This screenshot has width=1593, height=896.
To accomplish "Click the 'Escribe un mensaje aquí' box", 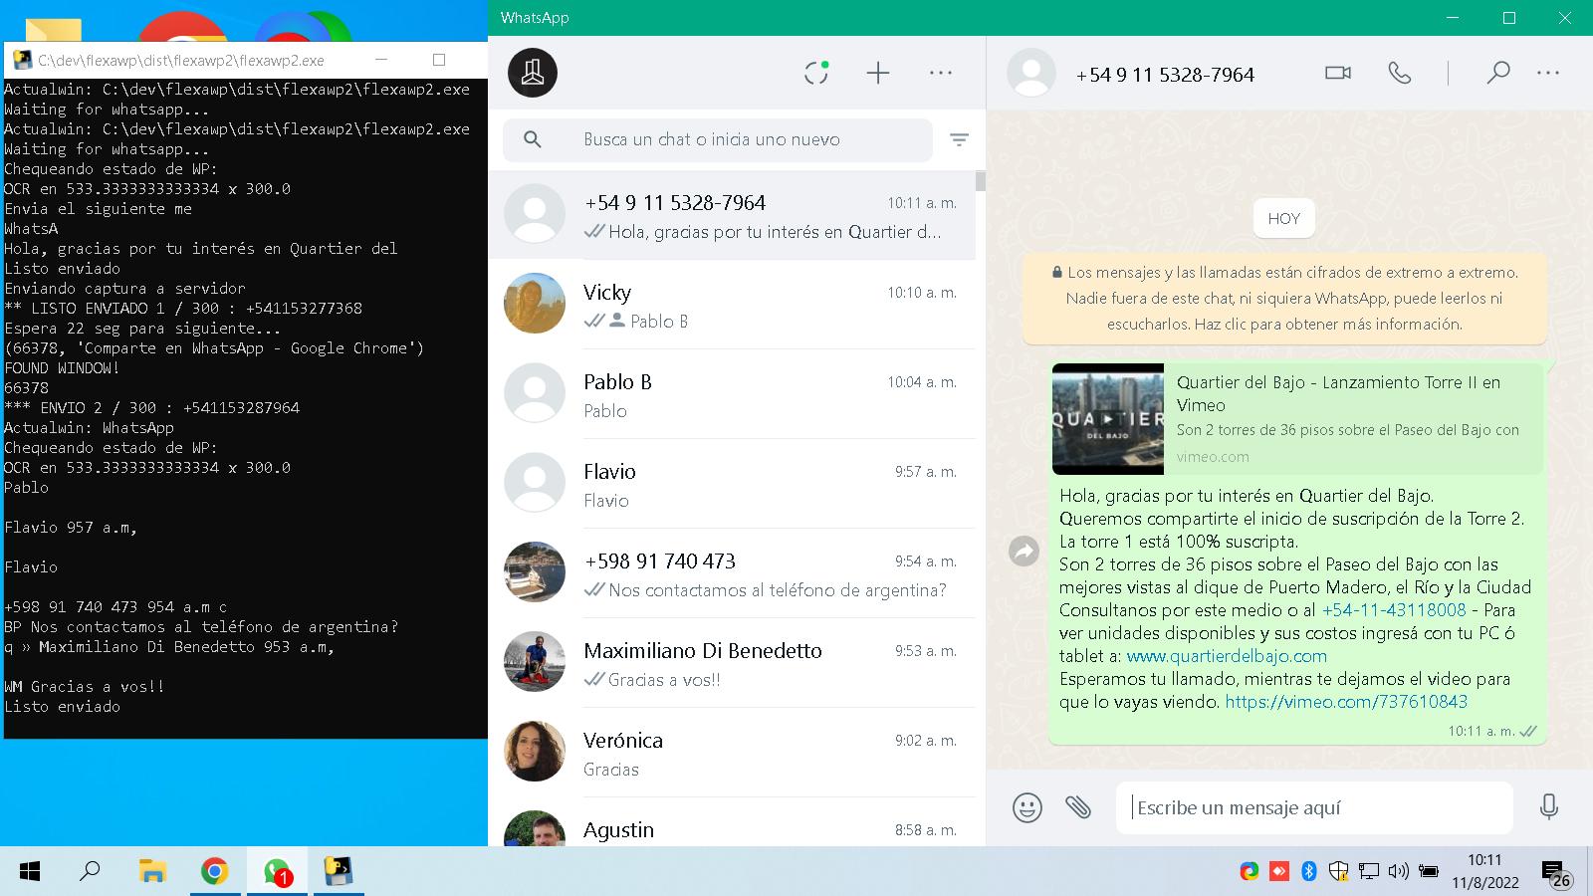I will tap(1314, 807).
